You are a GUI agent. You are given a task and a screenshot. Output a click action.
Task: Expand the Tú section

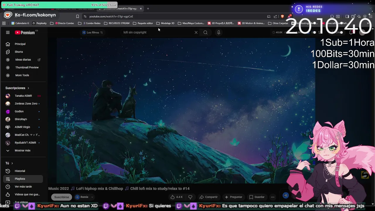[9, 163]
